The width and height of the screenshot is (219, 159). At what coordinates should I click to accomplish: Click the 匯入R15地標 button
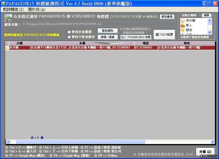(164, 35)
